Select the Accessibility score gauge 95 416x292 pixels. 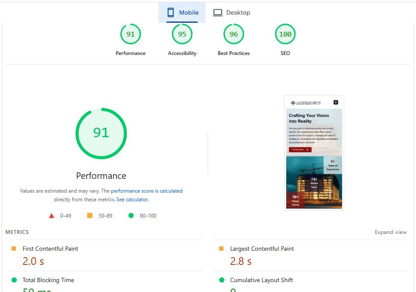tap(182, 34)
